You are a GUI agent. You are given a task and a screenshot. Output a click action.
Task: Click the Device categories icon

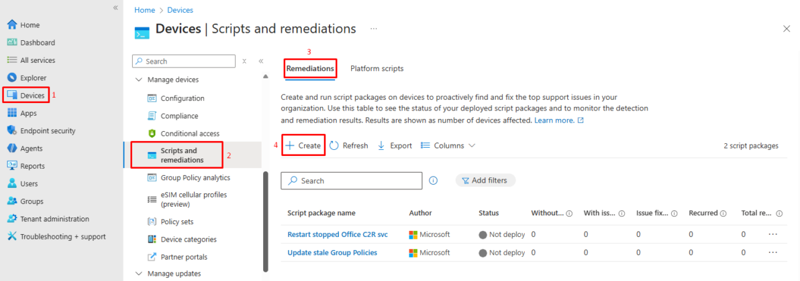click(152, 240)
